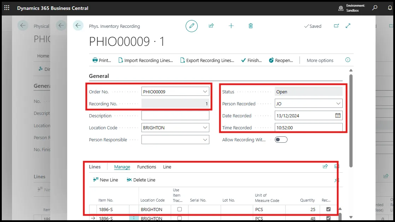395x222 pixels.
Task: Click the Lot No. column header
Action: point(229,200)
